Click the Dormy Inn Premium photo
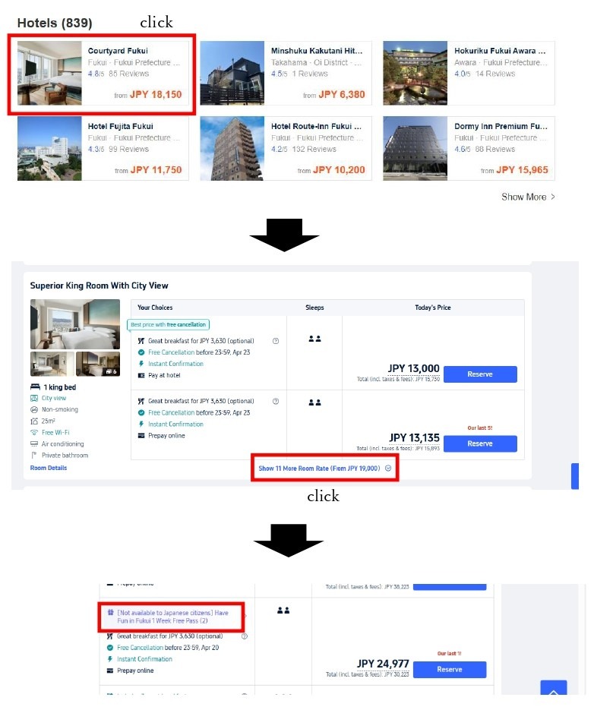 click(415, 149)
